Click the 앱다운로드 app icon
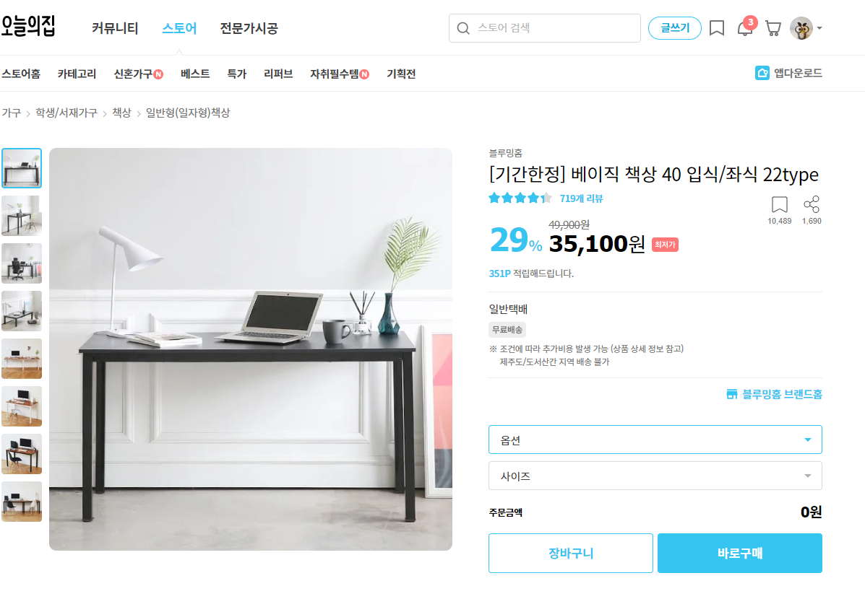The image size is (865, 599). pos(762,73)
